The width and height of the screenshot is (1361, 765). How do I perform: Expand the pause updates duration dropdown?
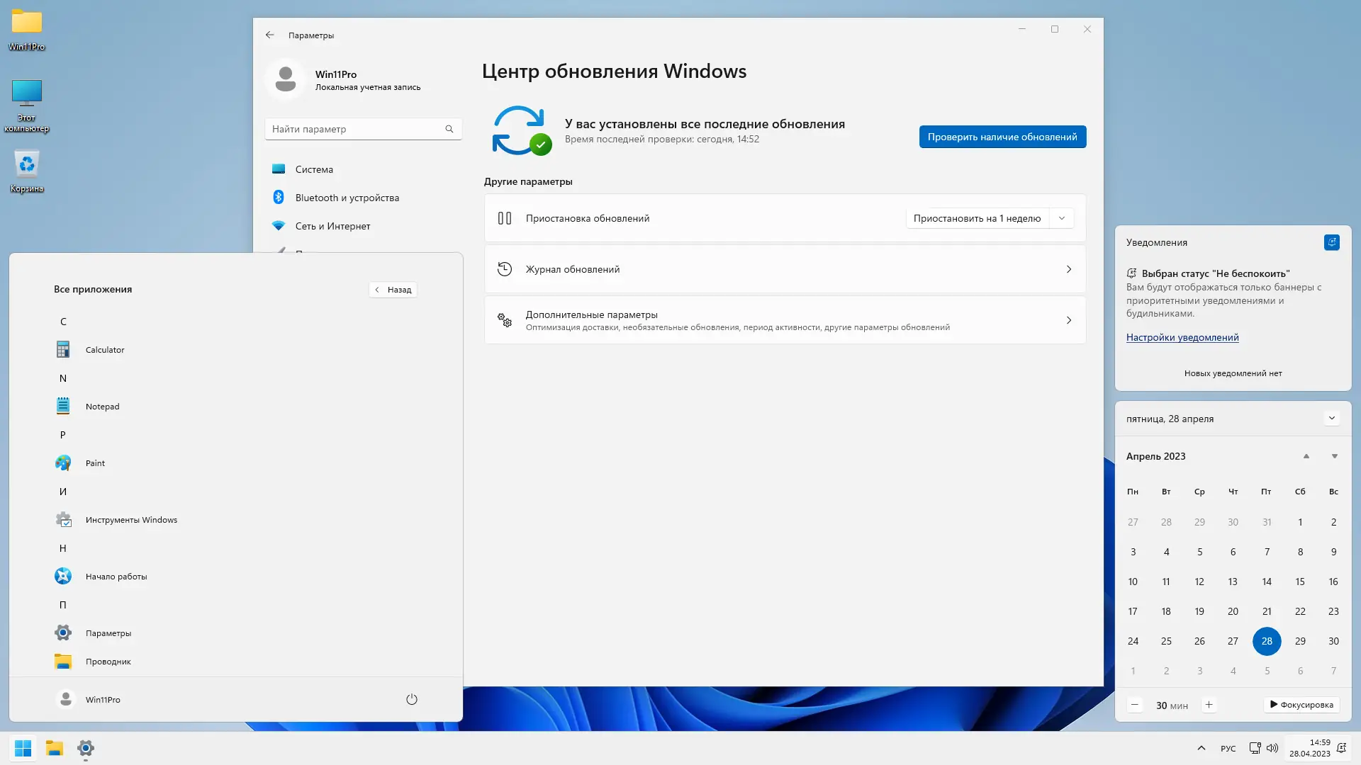pyautogui.click(x=1061, y=218)
